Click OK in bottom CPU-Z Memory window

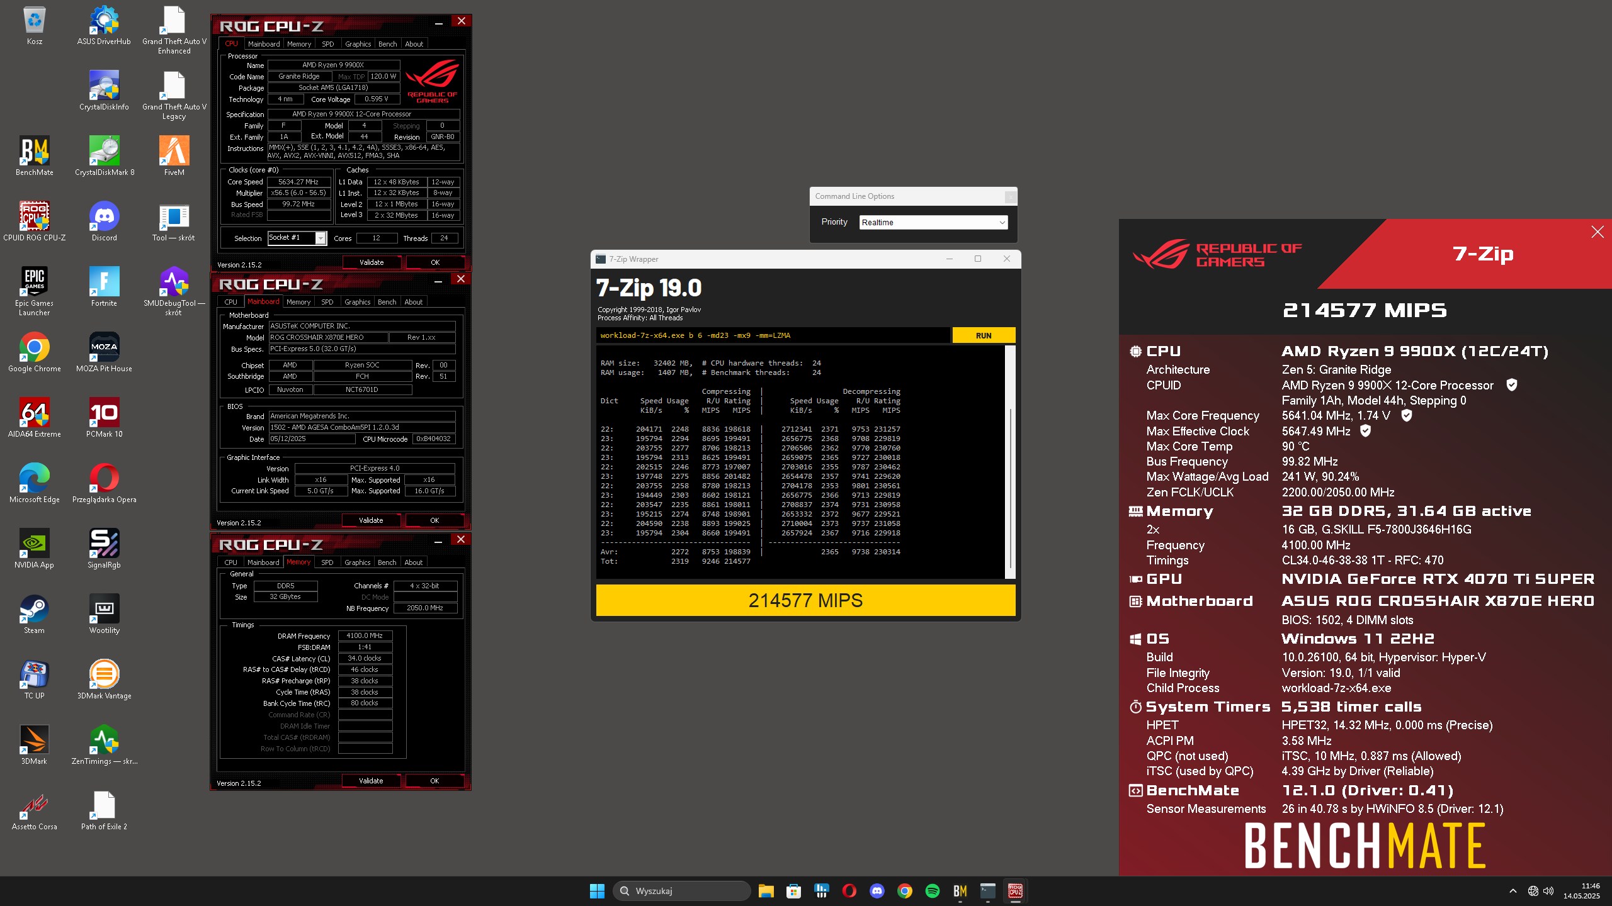pyautogui.click(x=434, y=781)
